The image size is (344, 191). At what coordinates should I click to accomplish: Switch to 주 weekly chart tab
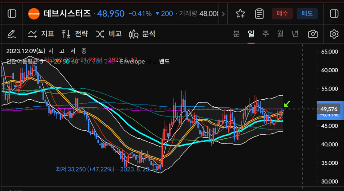266,34
